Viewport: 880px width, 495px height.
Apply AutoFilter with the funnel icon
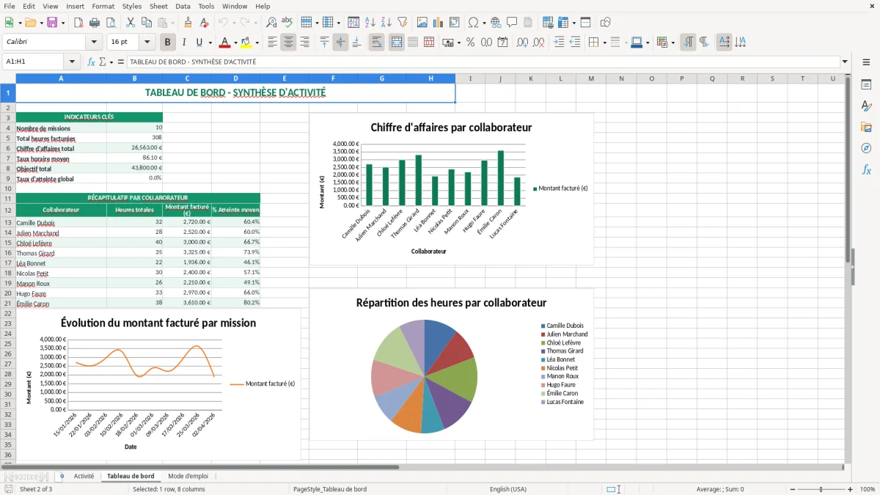[x=403, y=23]
